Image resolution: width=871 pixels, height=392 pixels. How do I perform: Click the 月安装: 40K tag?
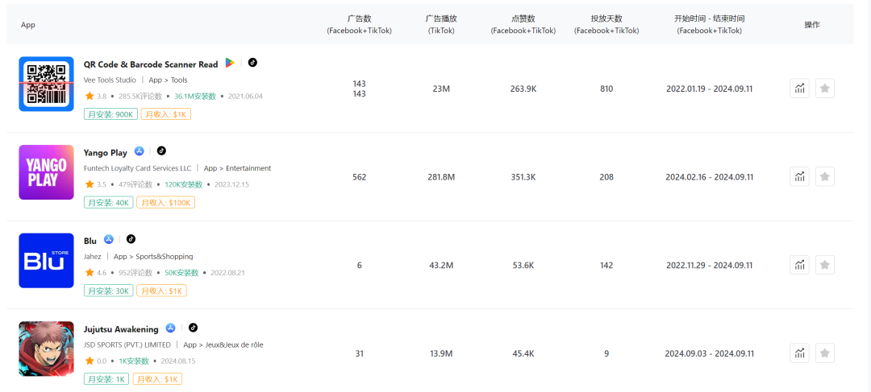tap(108, 202)
